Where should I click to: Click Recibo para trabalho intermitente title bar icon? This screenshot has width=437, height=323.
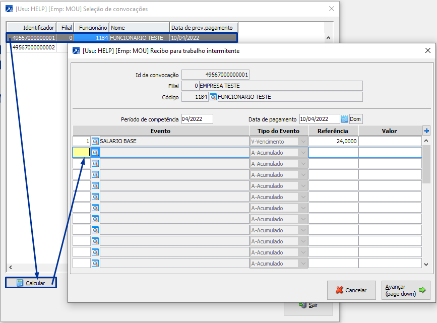point(76,51)
